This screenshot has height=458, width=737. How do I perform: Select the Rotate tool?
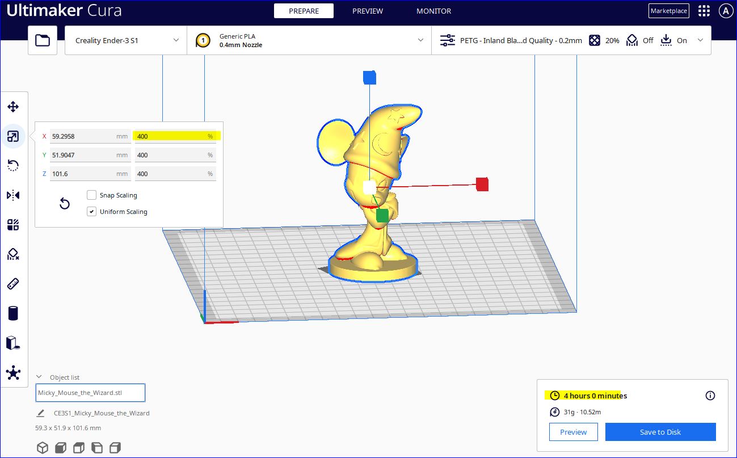(x=14, y=165)
